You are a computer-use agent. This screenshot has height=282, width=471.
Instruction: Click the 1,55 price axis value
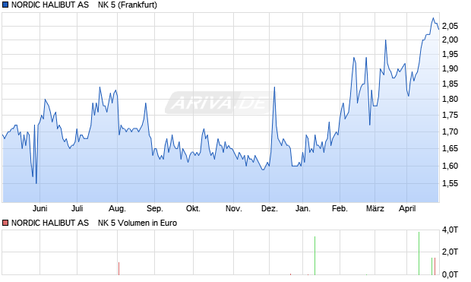450,183
